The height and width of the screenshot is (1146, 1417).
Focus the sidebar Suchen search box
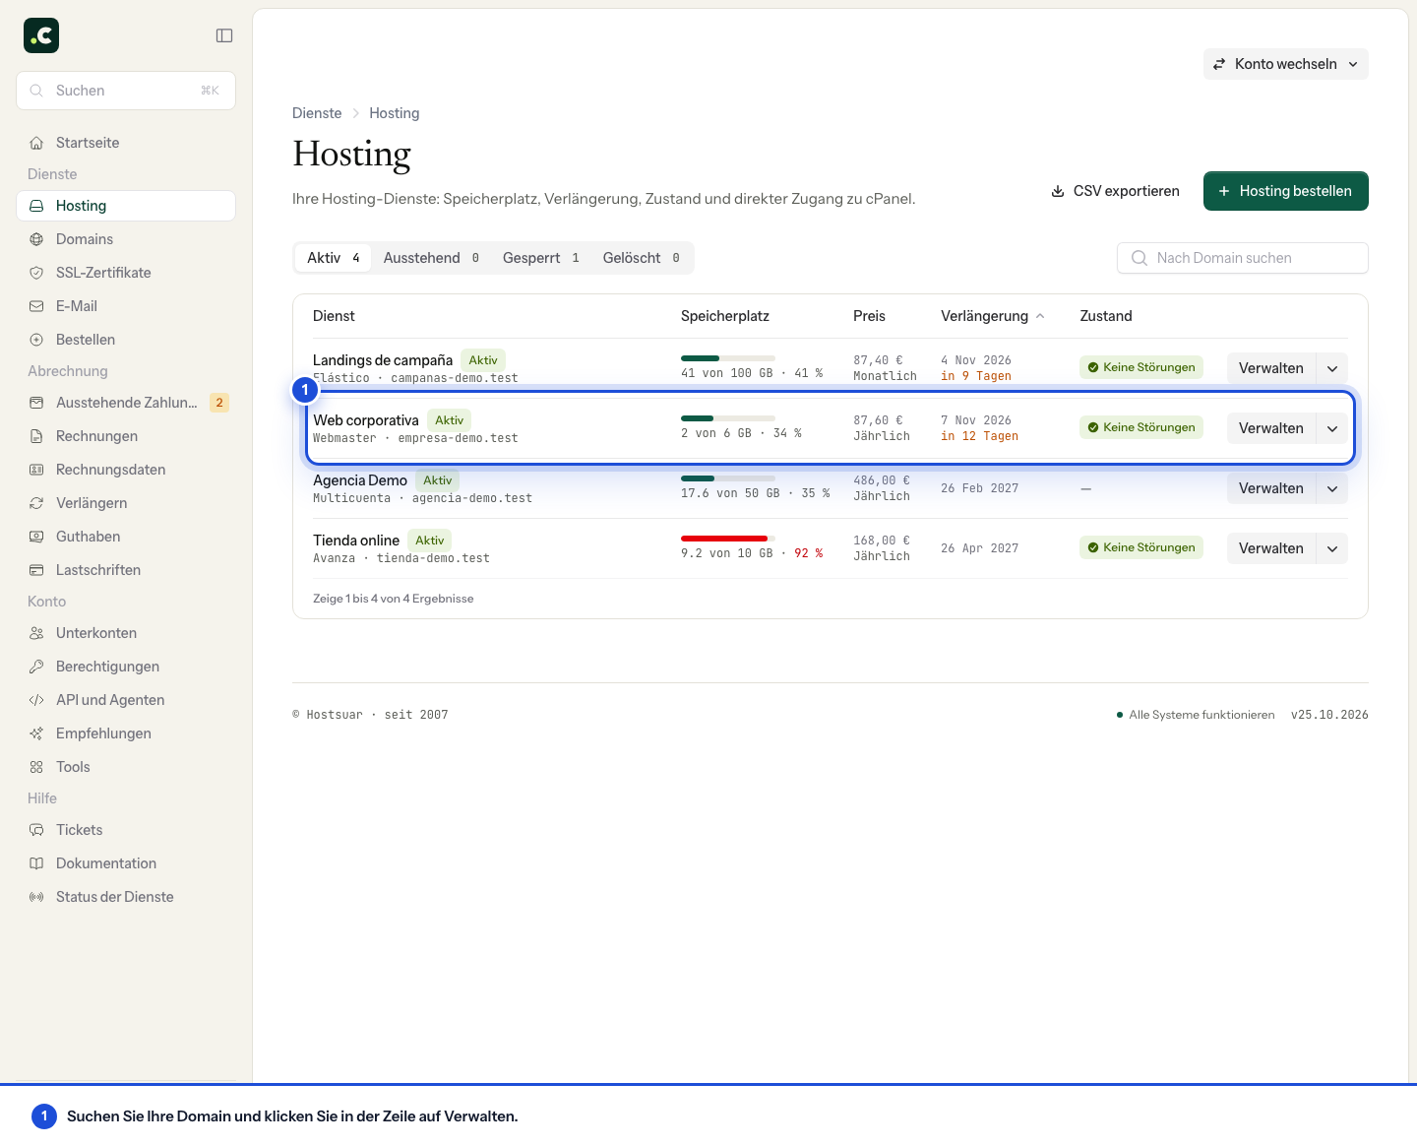click(x=126, y=91)
